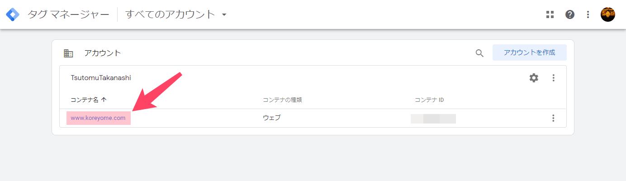This screenshot has height=181, width=626.
Task: Select the ウェブ container type cell
Action: (272, 118)
